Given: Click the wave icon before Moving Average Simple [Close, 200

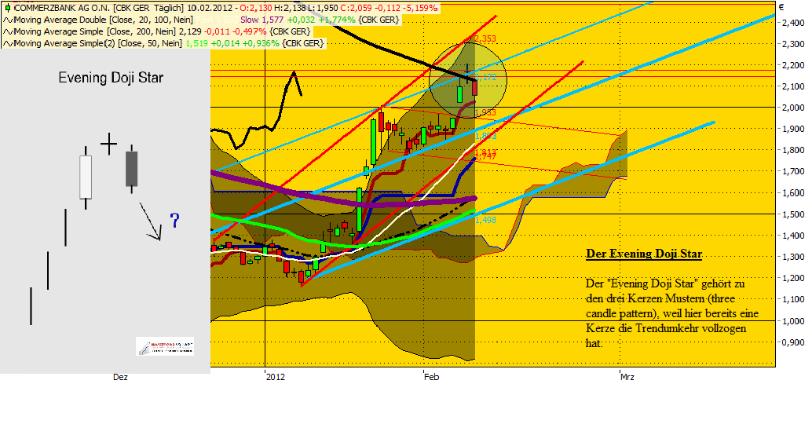Looking at the screenshot, I should (8, 32).
